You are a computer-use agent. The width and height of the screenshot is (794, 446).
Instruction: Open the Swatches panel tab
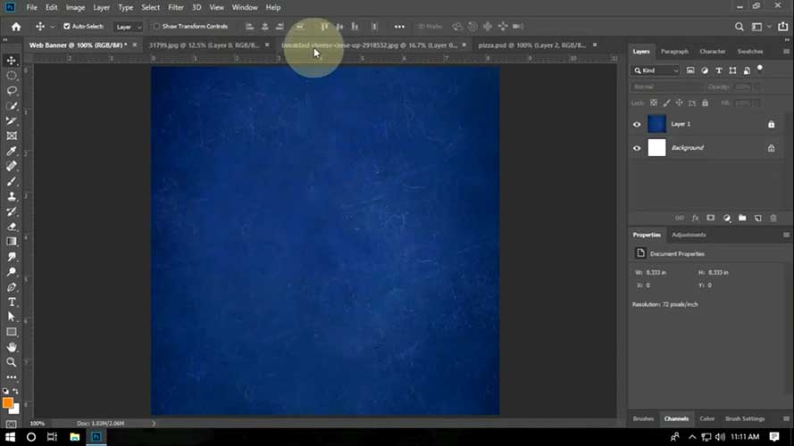pos(749,52)
